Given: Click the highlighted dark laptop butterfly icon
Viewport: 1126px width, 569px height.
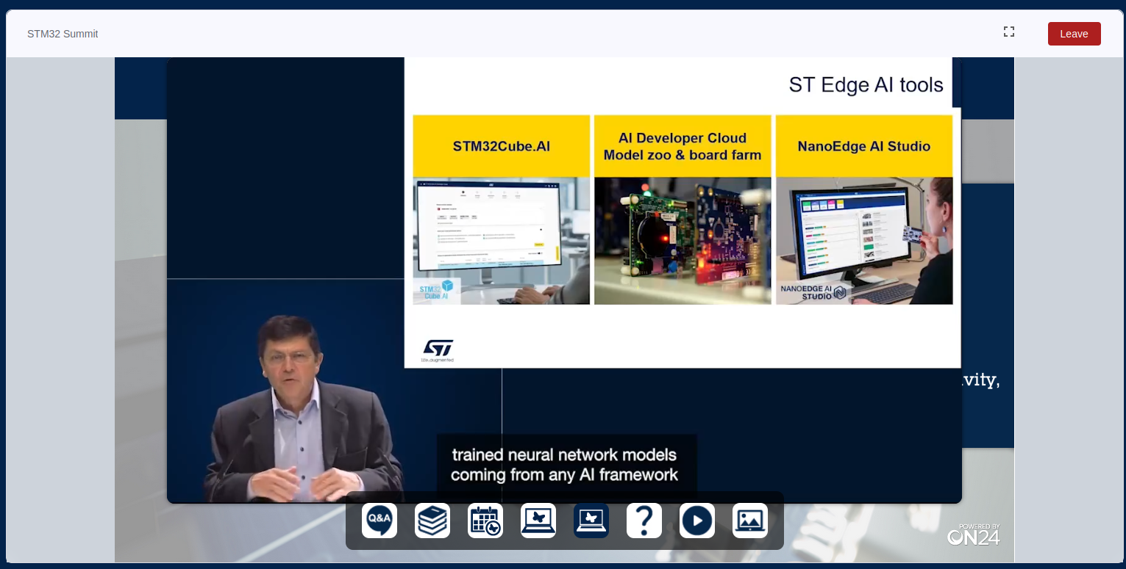Looking at the screenshot, I should click(591, 521).
